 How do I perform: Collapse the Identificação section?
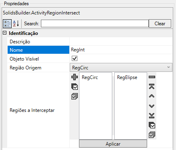5,33
